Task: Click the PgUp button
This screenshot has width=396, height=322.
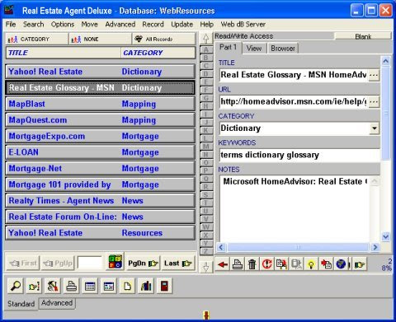Action: coord(58,264)
